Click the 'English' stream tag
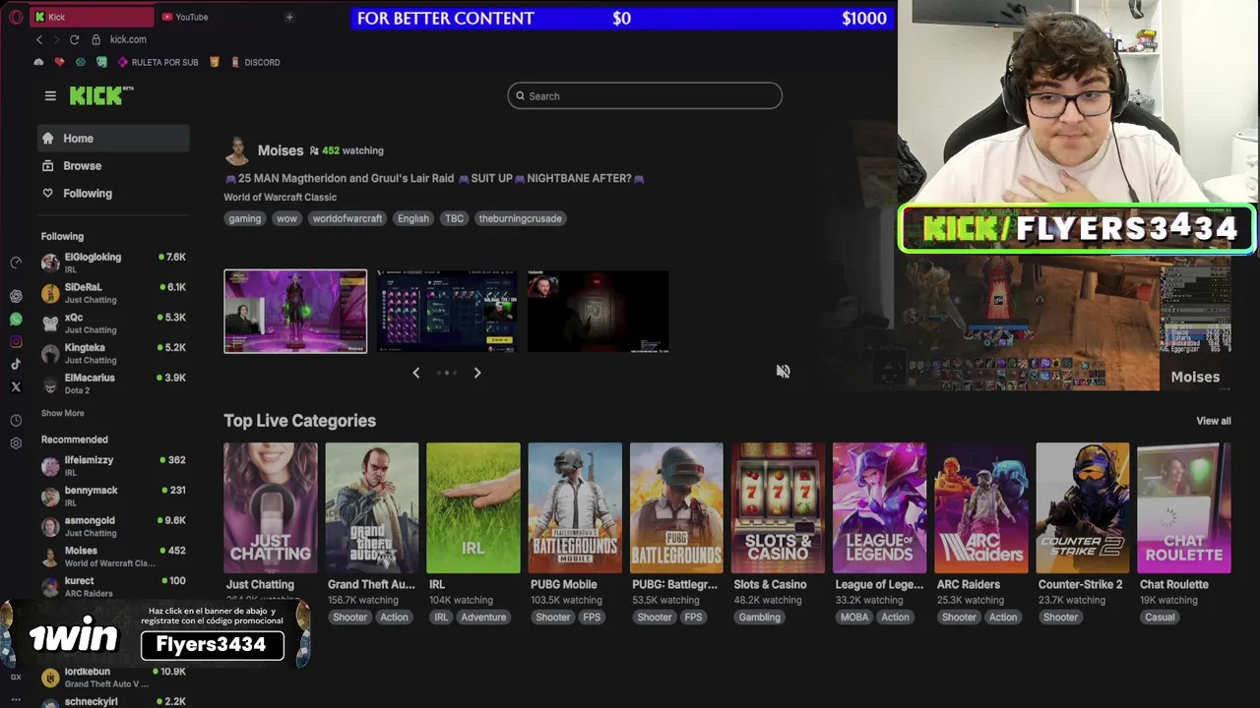The width and height of the screenshot is (1260, 708). coord(413,218)
